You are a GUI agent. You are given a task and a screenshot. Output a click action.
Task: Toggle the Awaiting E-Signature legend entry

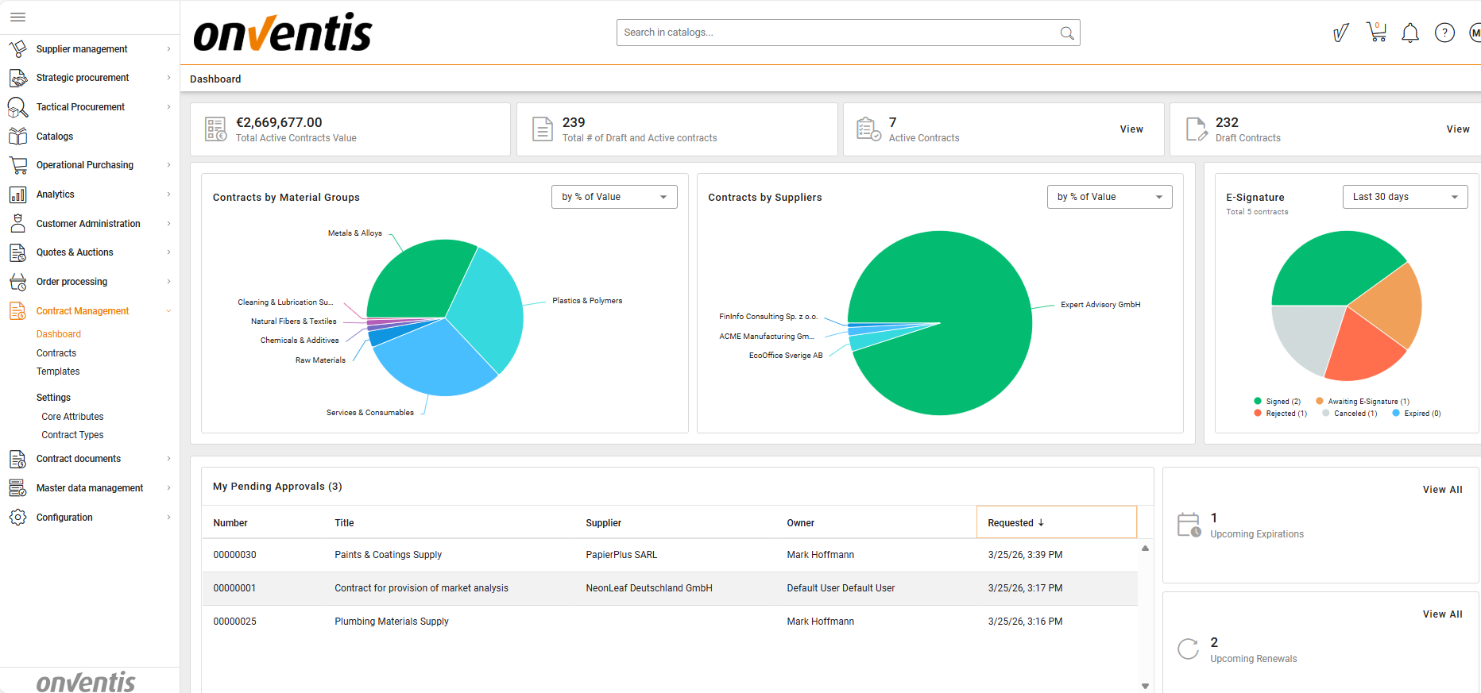point(1363,402)
